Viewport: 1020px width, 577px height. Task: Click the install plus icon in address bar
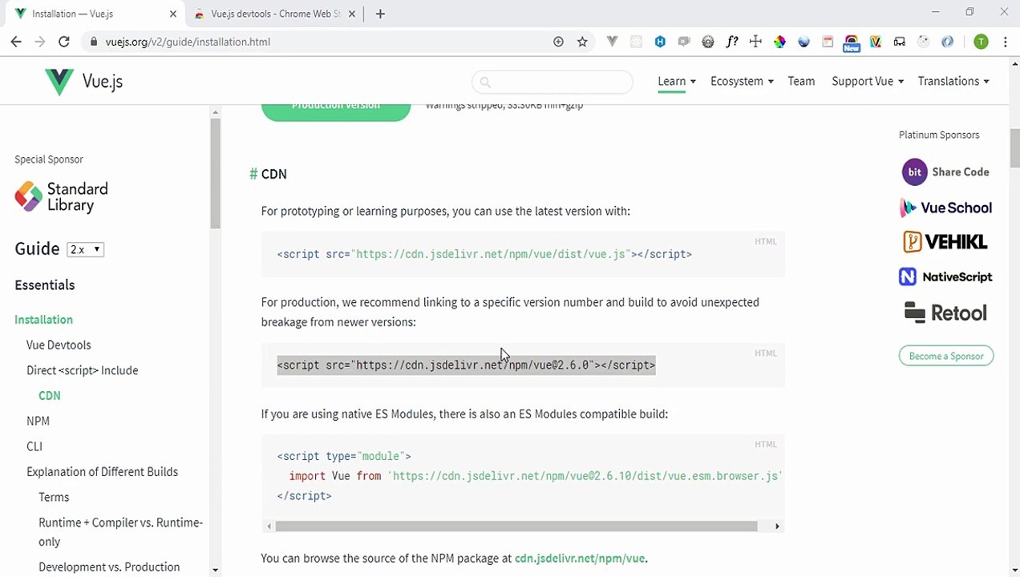(x=558, y=42)
